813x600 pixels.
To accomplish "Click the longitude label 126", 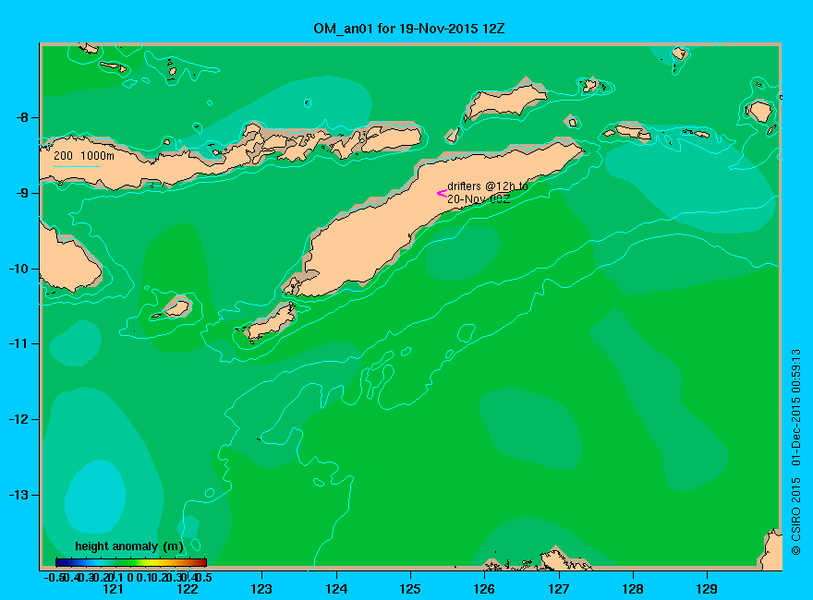I will 484,589.
